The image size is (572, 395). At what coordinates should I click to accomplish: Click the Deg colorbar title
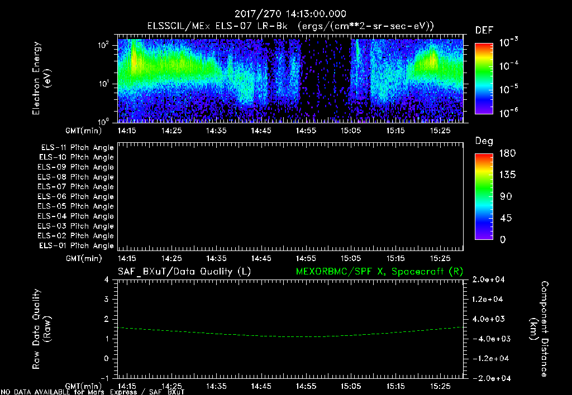pos(484,141)
